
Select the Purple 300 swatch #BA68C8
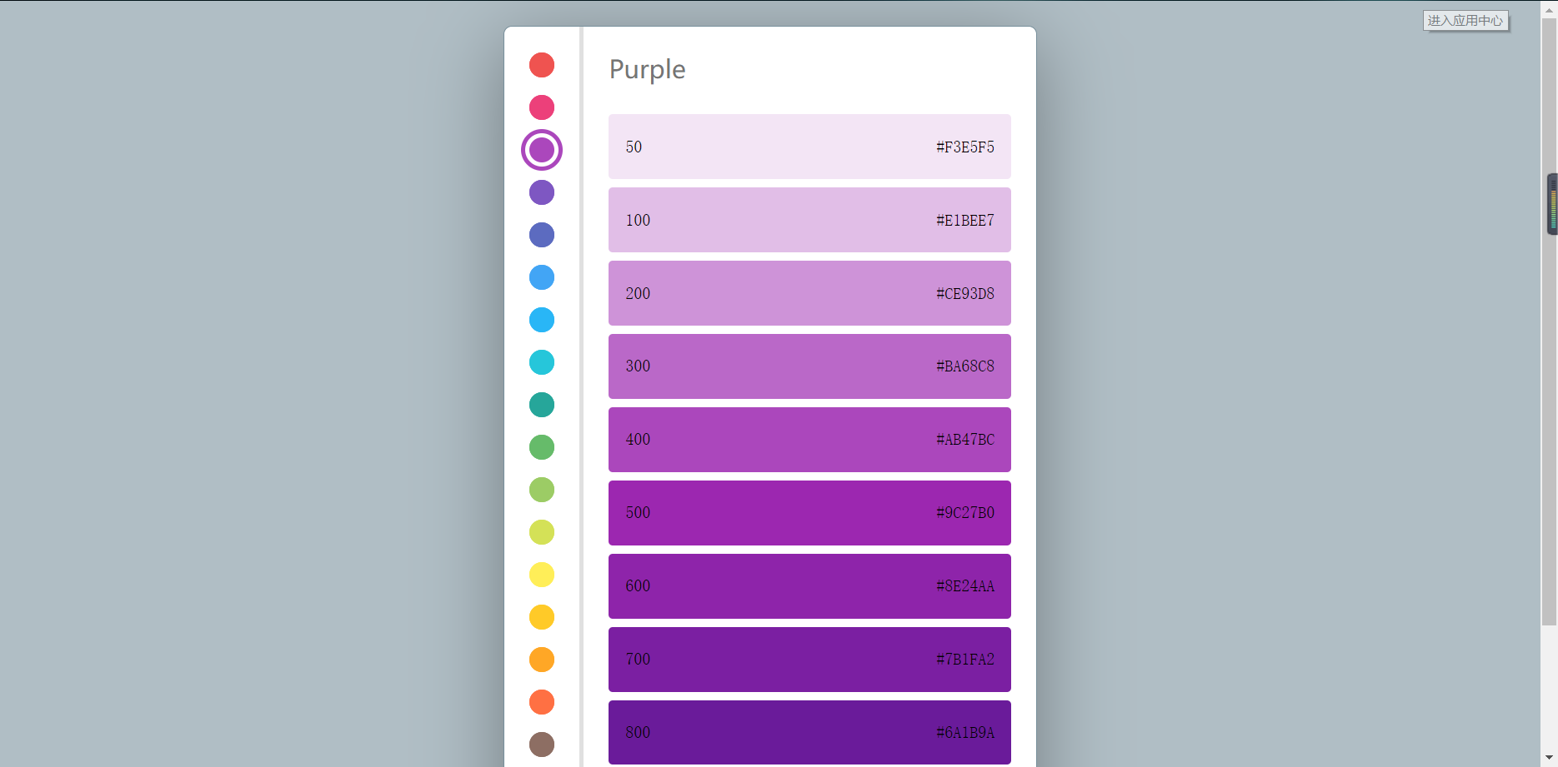pyautogui.click(x=809, y=366)
